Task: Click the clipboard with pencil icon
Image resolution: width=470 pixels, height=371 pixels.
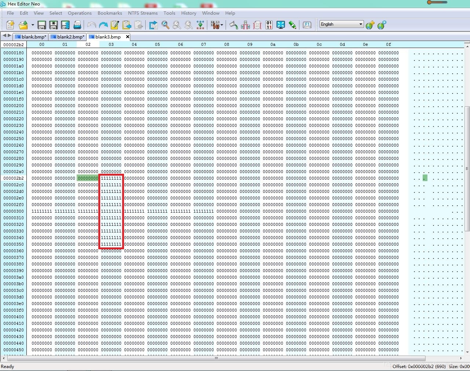Action: click(x=115, y=25)
